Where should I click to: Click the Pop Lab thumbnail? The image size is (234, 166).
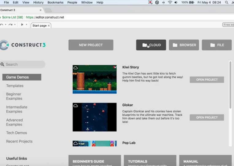pos(95,144)
